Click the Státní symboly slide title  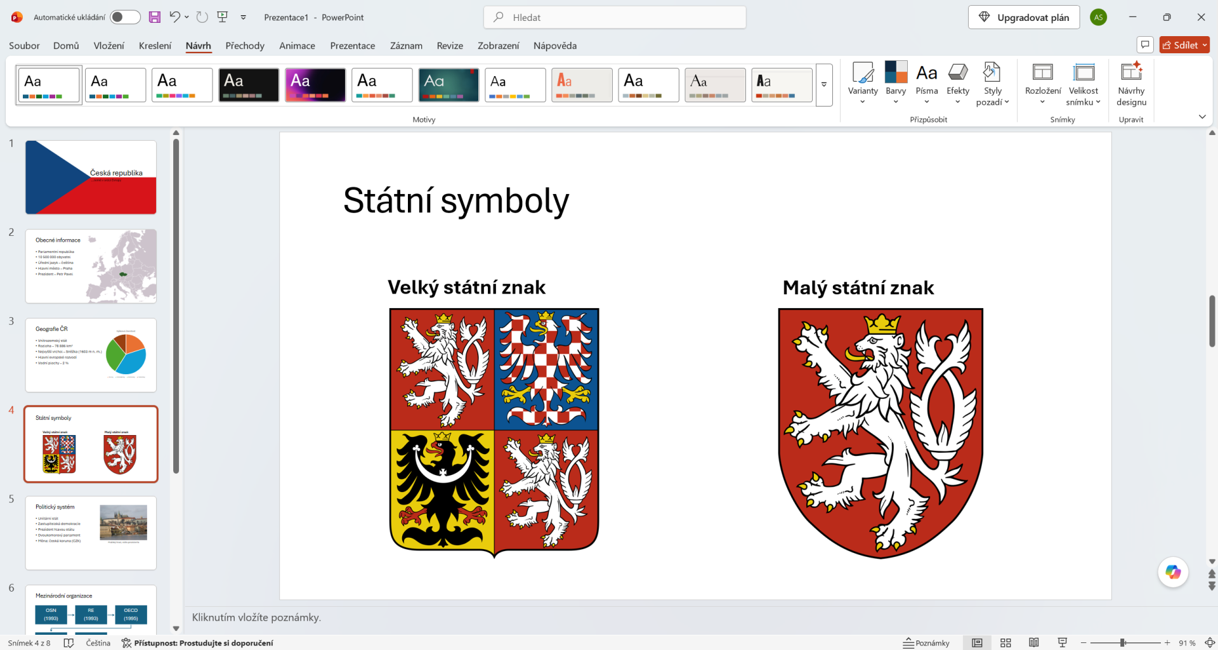click(456, 201)
